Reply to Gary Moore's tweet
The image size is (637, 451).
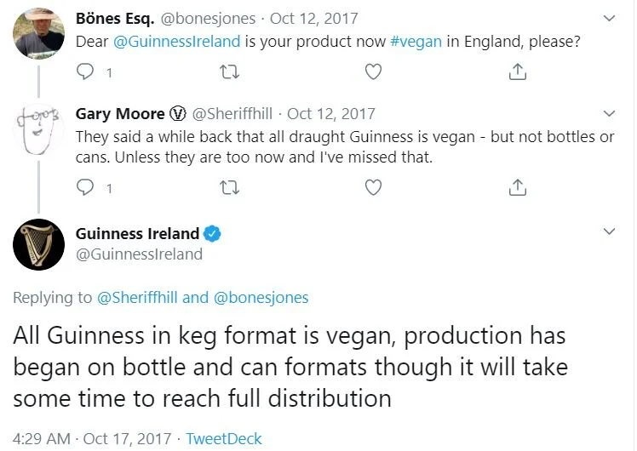click(x=85, y=187)
